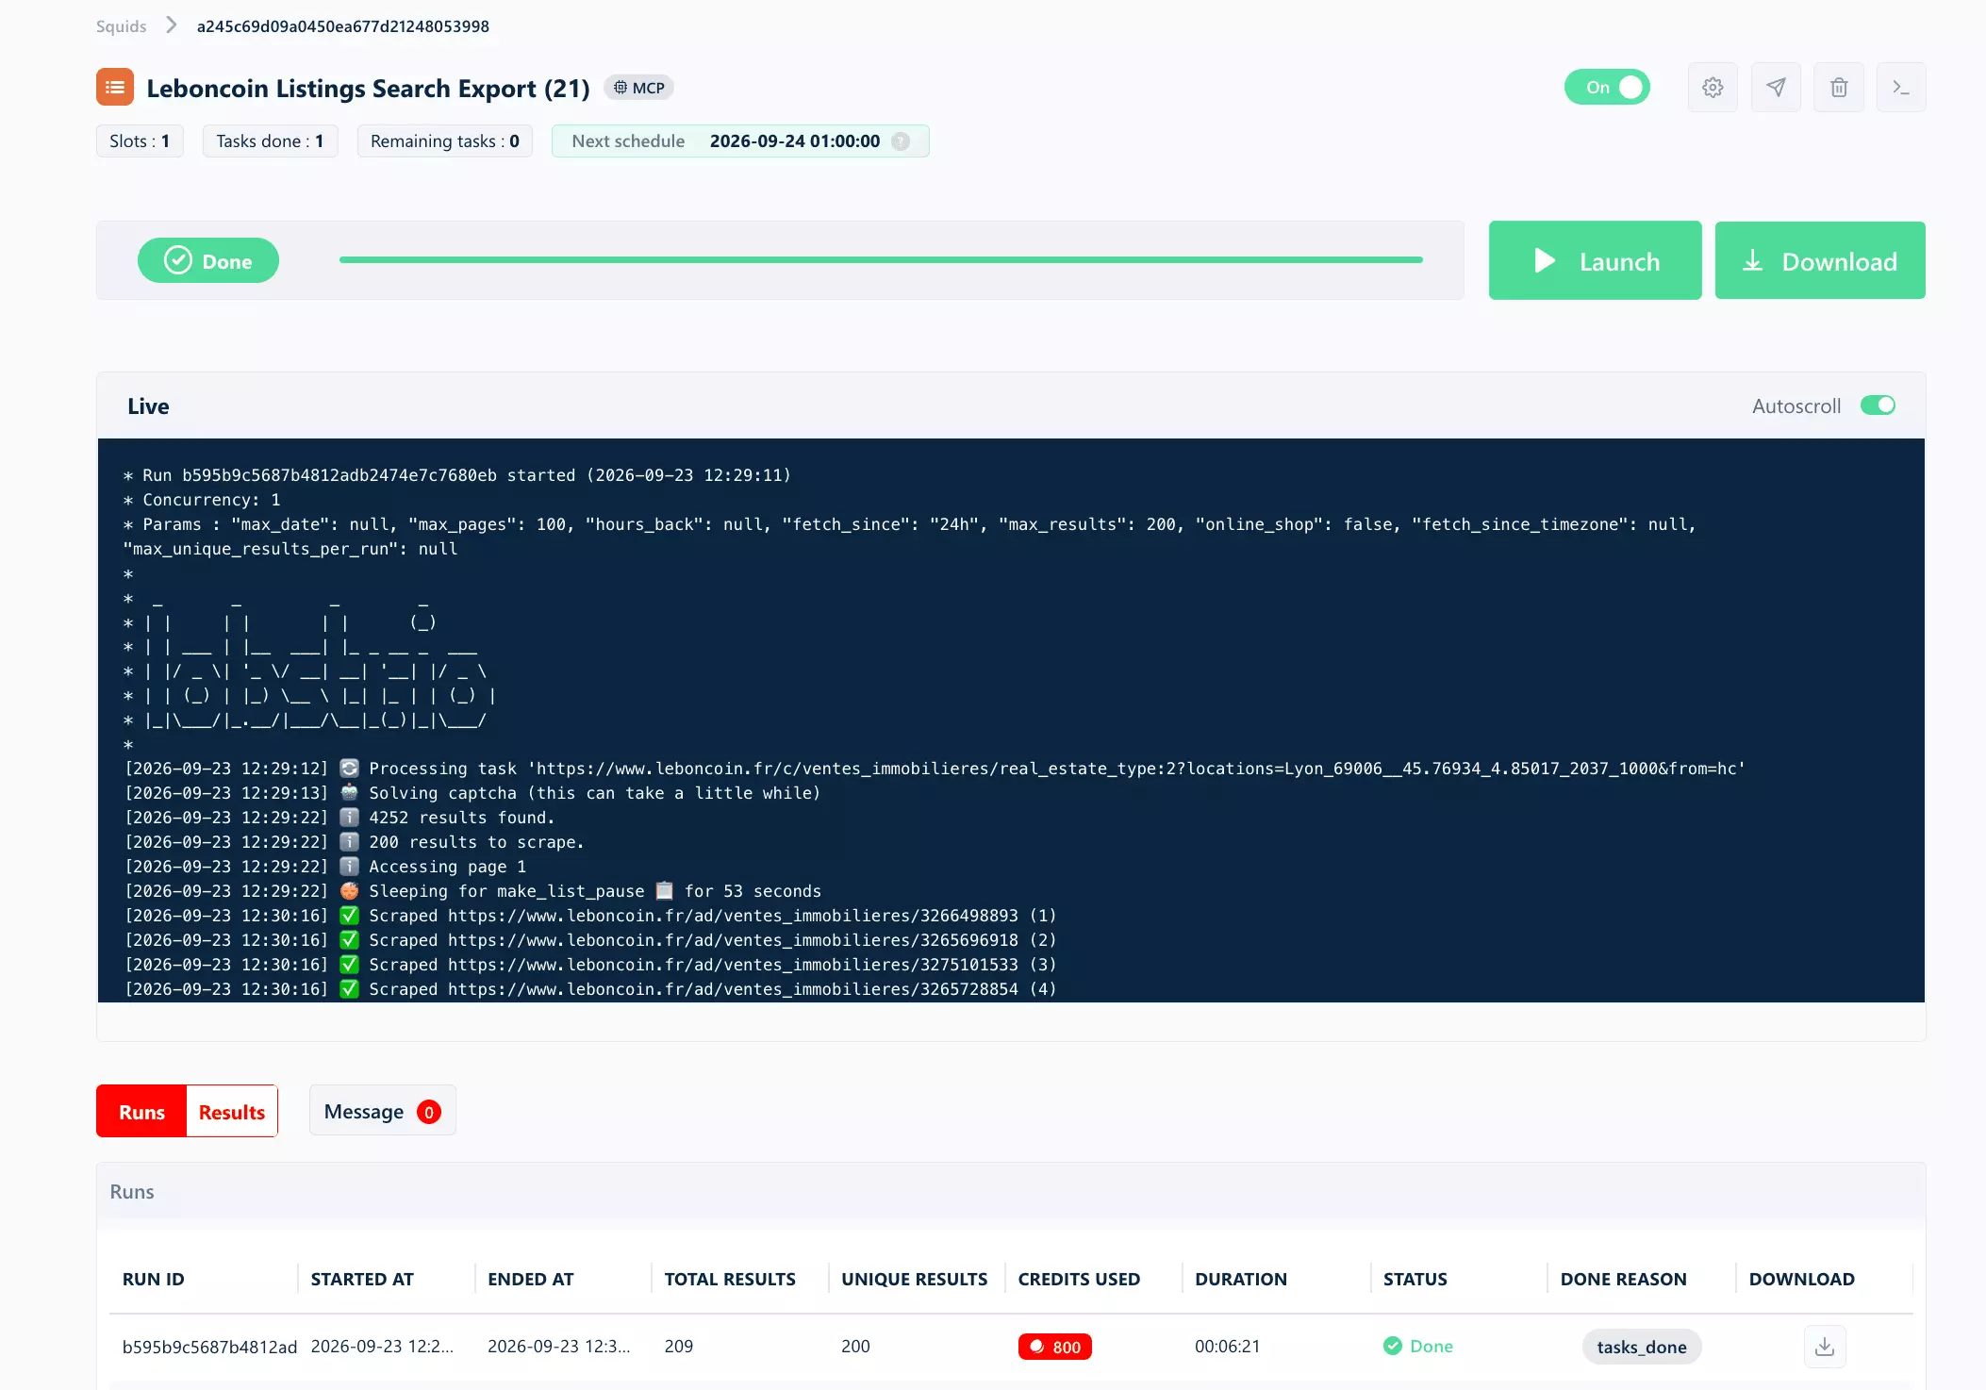Delete the squid with trash icon
1986x1390 pixels.
pos(1839,88)
